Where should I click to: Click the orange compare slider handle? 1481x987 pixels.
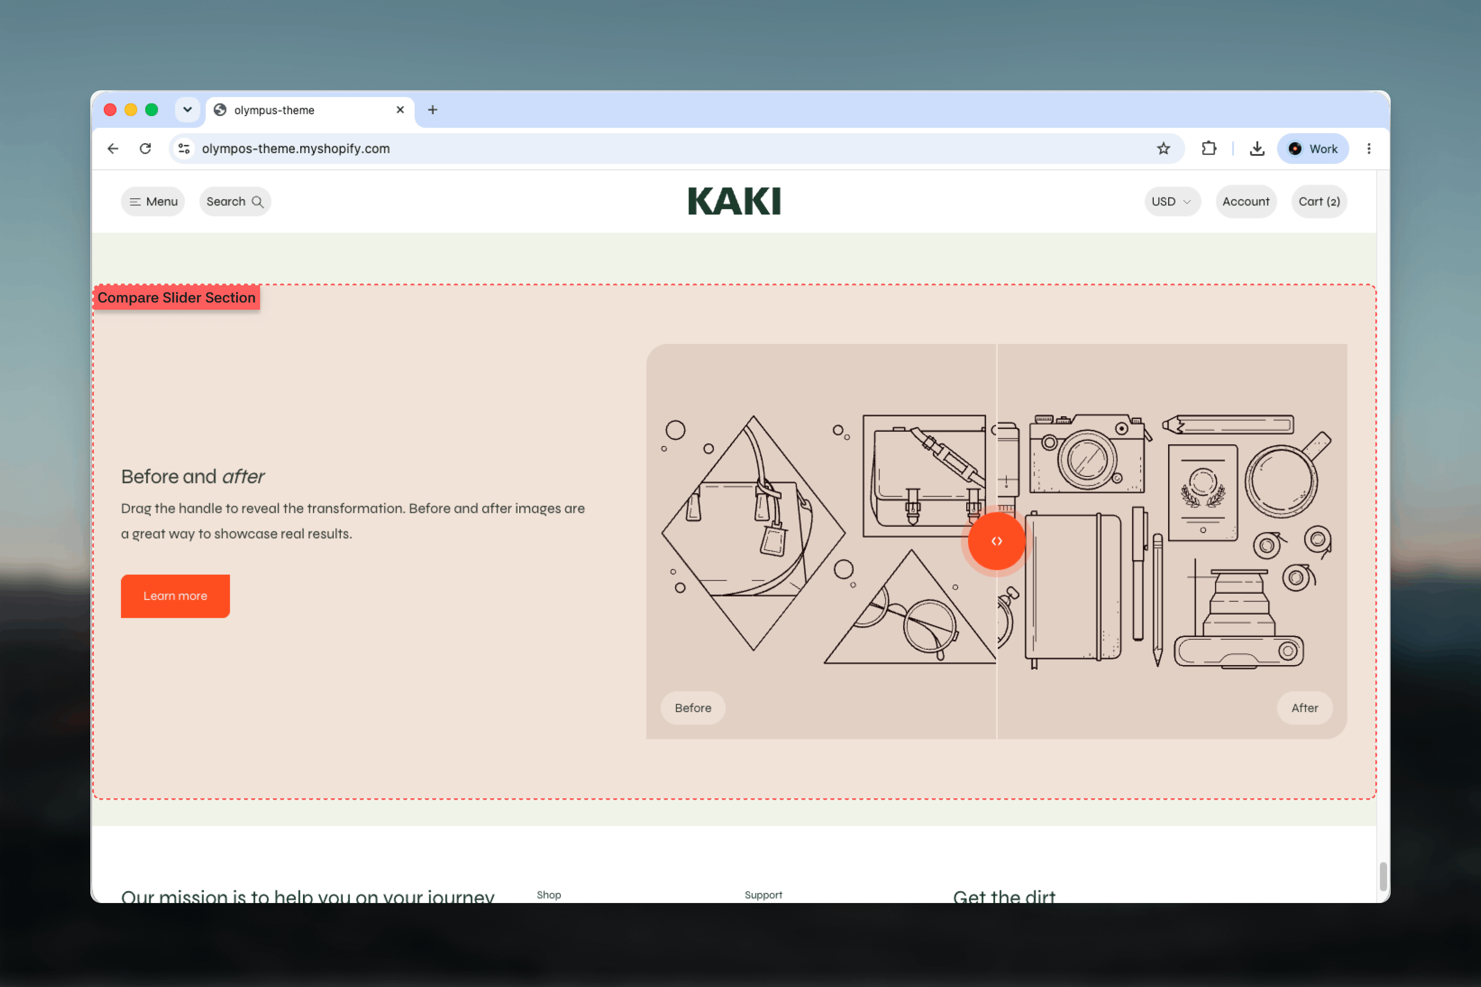pos(997,541)
